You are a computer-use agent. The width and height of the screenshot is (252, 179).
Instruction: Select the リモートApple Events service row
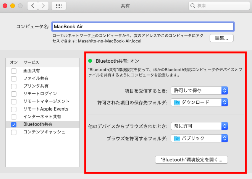[43, 109]
